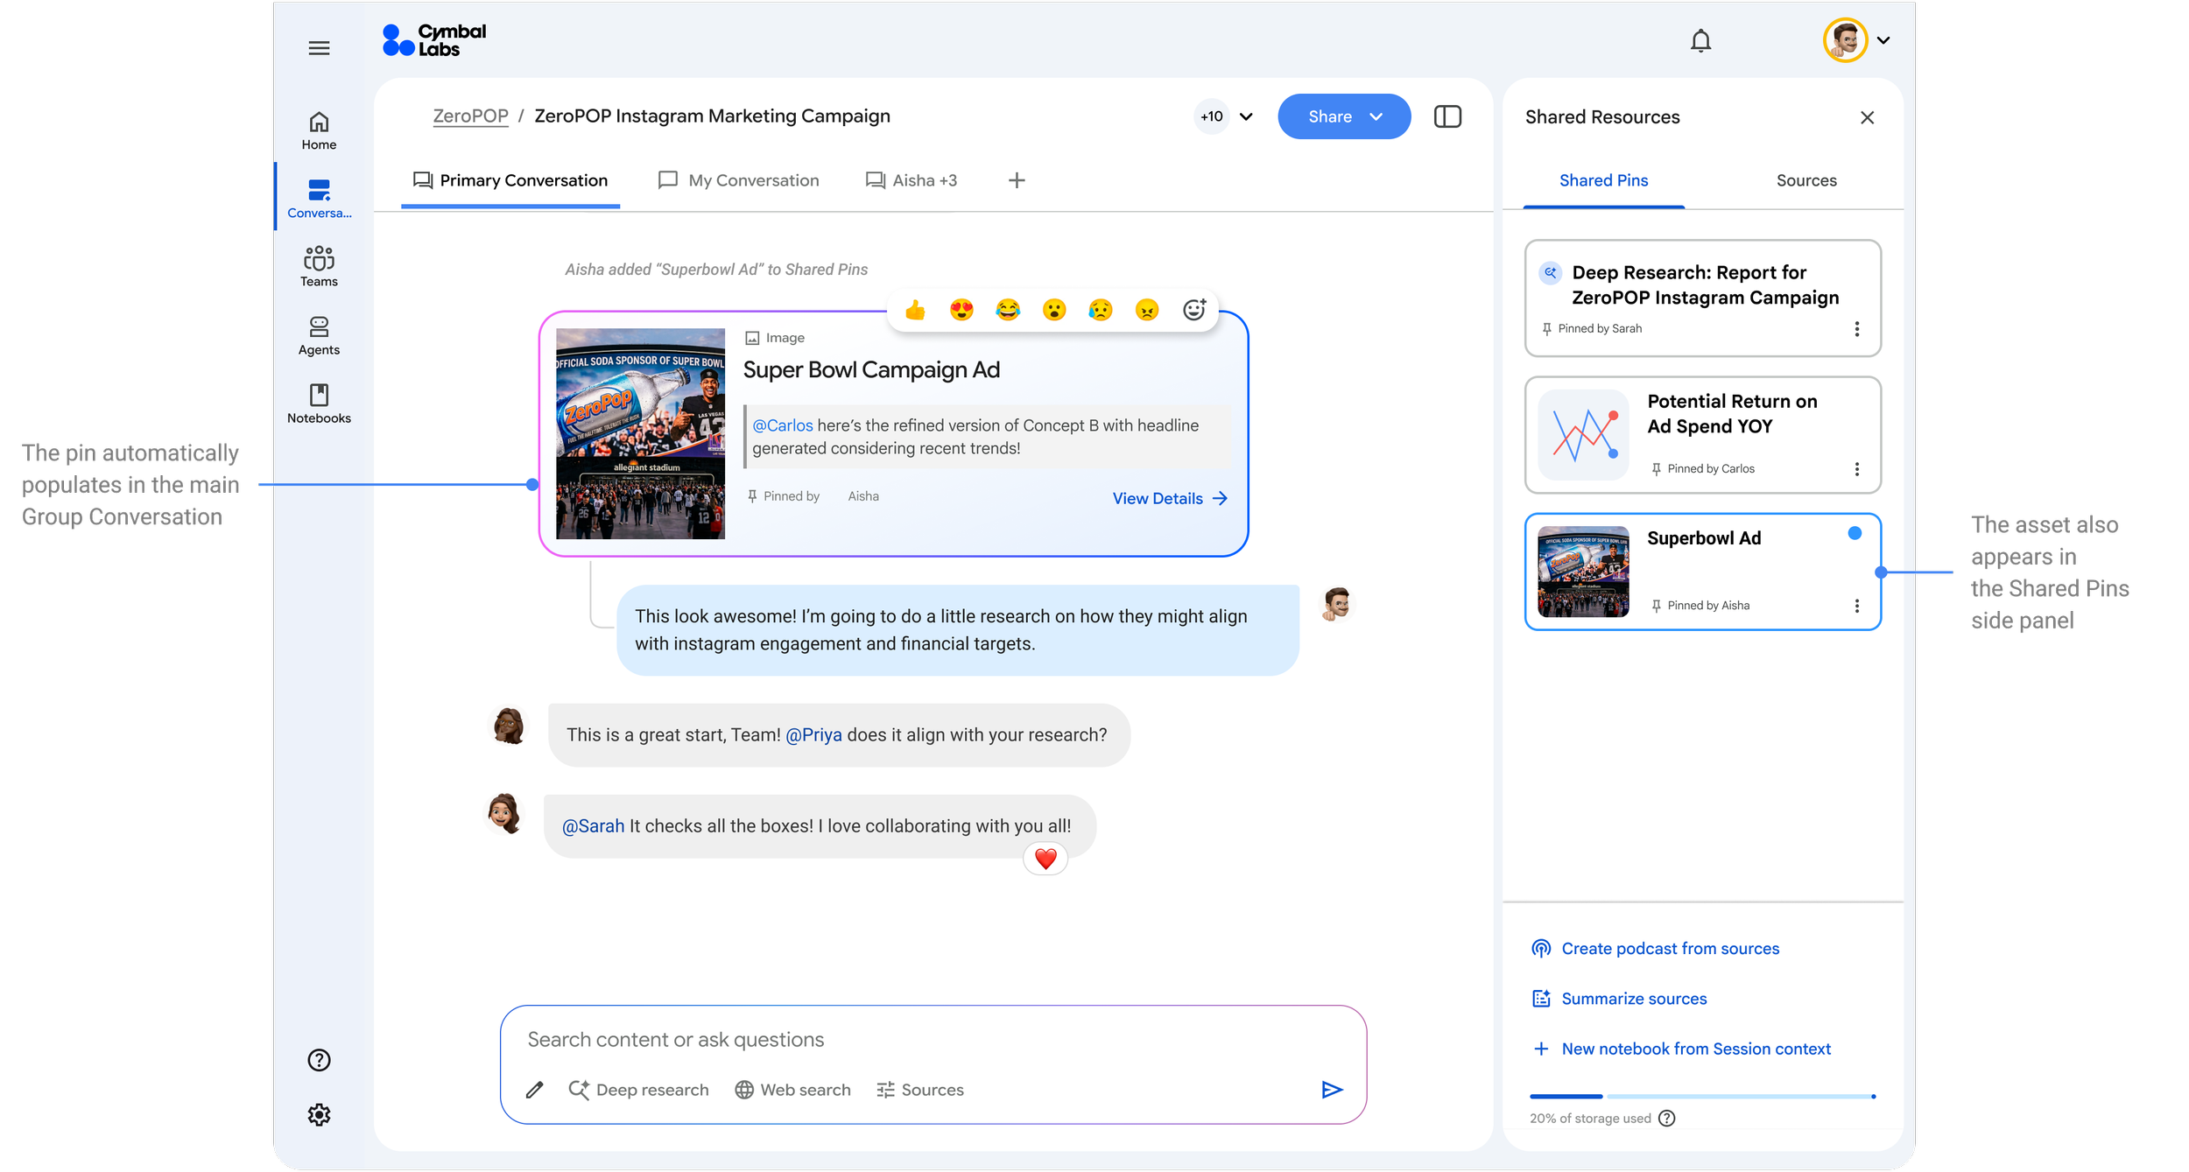This screenshot has width=2189, height=1172.
Task: Click New notebook from Session context
Action: tap(1680, 1049)
